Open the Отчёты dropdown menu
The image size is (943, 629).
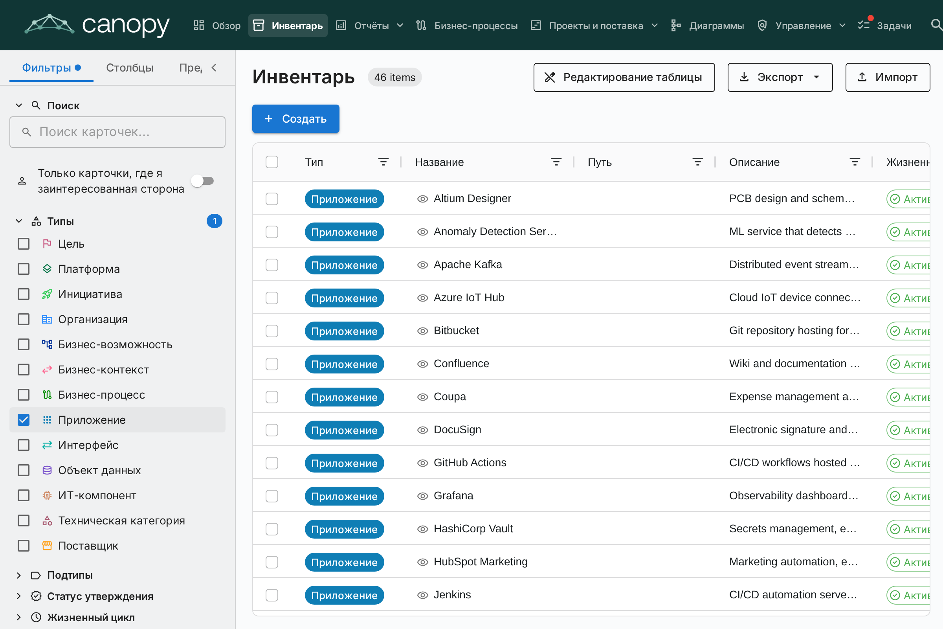click(x=370, y=26)
